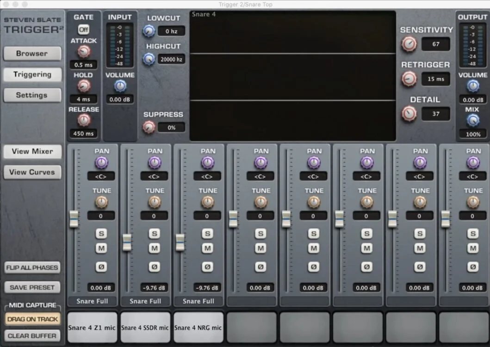Click the gate Attack knob
Image resolution: width=490 pixels, height=347 pixels.
click(x=84, y=51)
